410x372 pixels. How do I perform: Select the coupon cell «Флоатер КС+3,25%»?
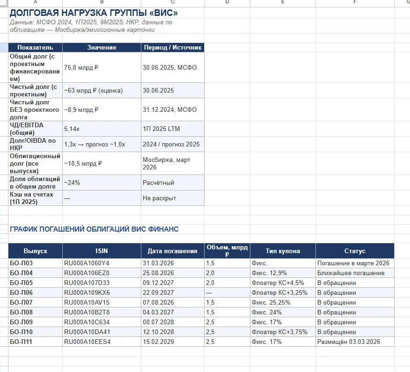point(283,292)
